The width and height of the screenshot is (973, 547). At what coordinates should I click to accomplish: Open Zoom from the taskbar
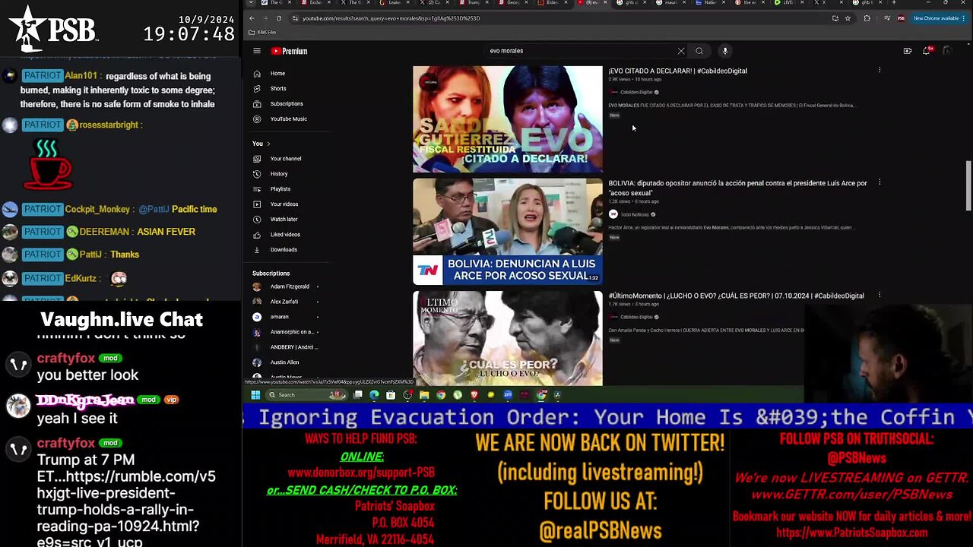[508, 395]
